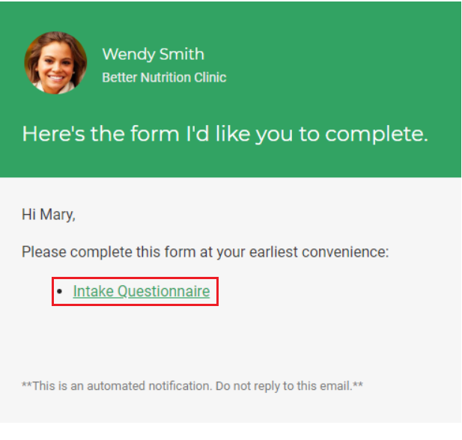462x440 pixels.
Task: Click the word "Questionnaire" in the green link
Action: [164, 291]
